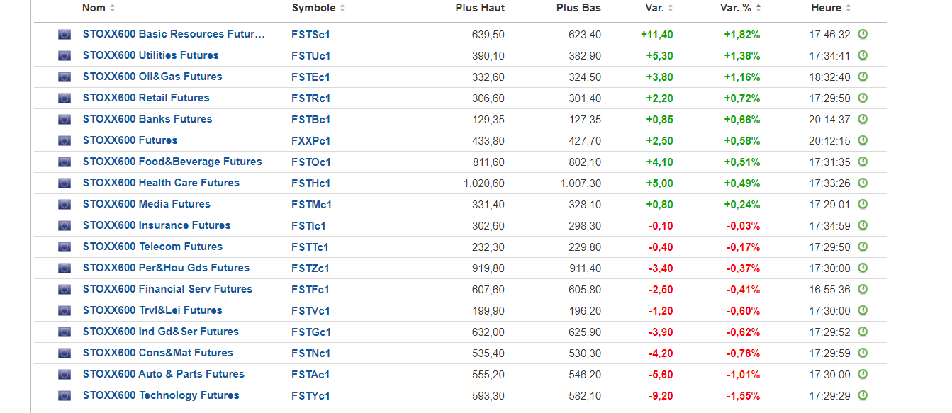Click the clock icon in the Basic Resources row
Screen dimensions: 952x413
point(863,34)
